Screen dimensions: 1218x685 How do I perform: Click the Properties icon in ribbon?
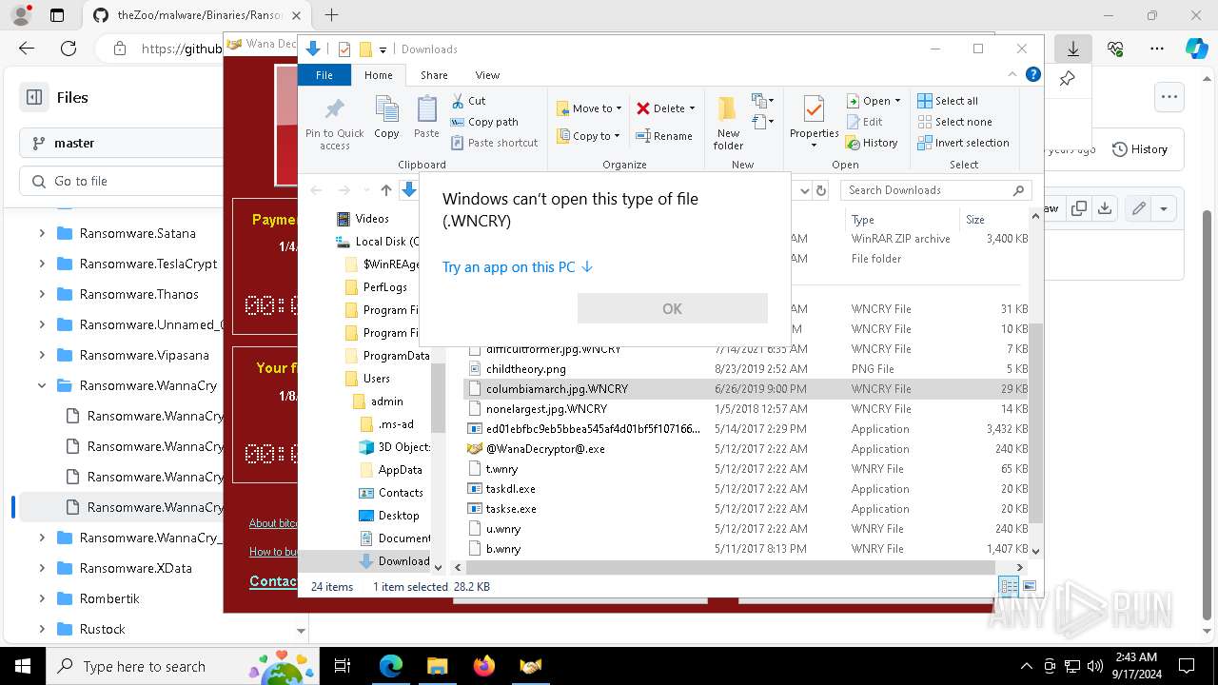814,123
